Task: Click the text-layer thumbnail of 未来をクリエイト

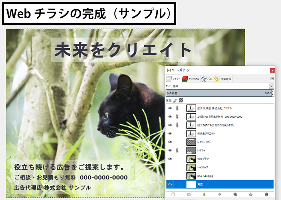Action: point(191,133)
